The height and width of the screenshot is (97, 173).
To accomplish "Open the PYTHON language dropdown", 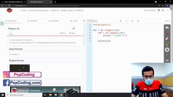I will pos(92,21).
